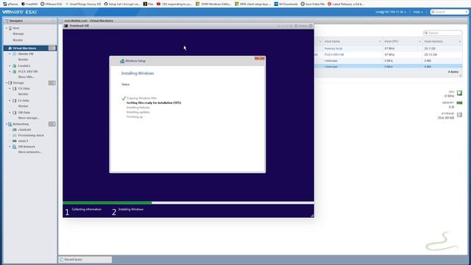The image size is (471, 265).
Task: Open the VMware ESXi bookmark
Action: 52,4
